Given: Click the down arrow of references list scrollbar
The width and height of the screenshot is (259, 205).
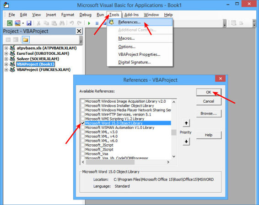Looking at the screenshot, I should click(x=174, y=156).
